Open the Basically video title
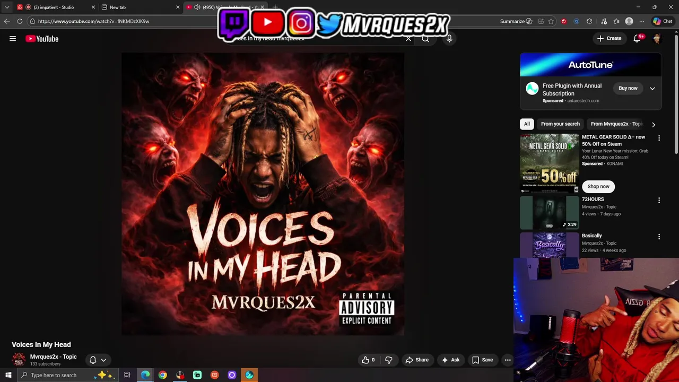This screenshot has width=679, height=382. point(592,236)
